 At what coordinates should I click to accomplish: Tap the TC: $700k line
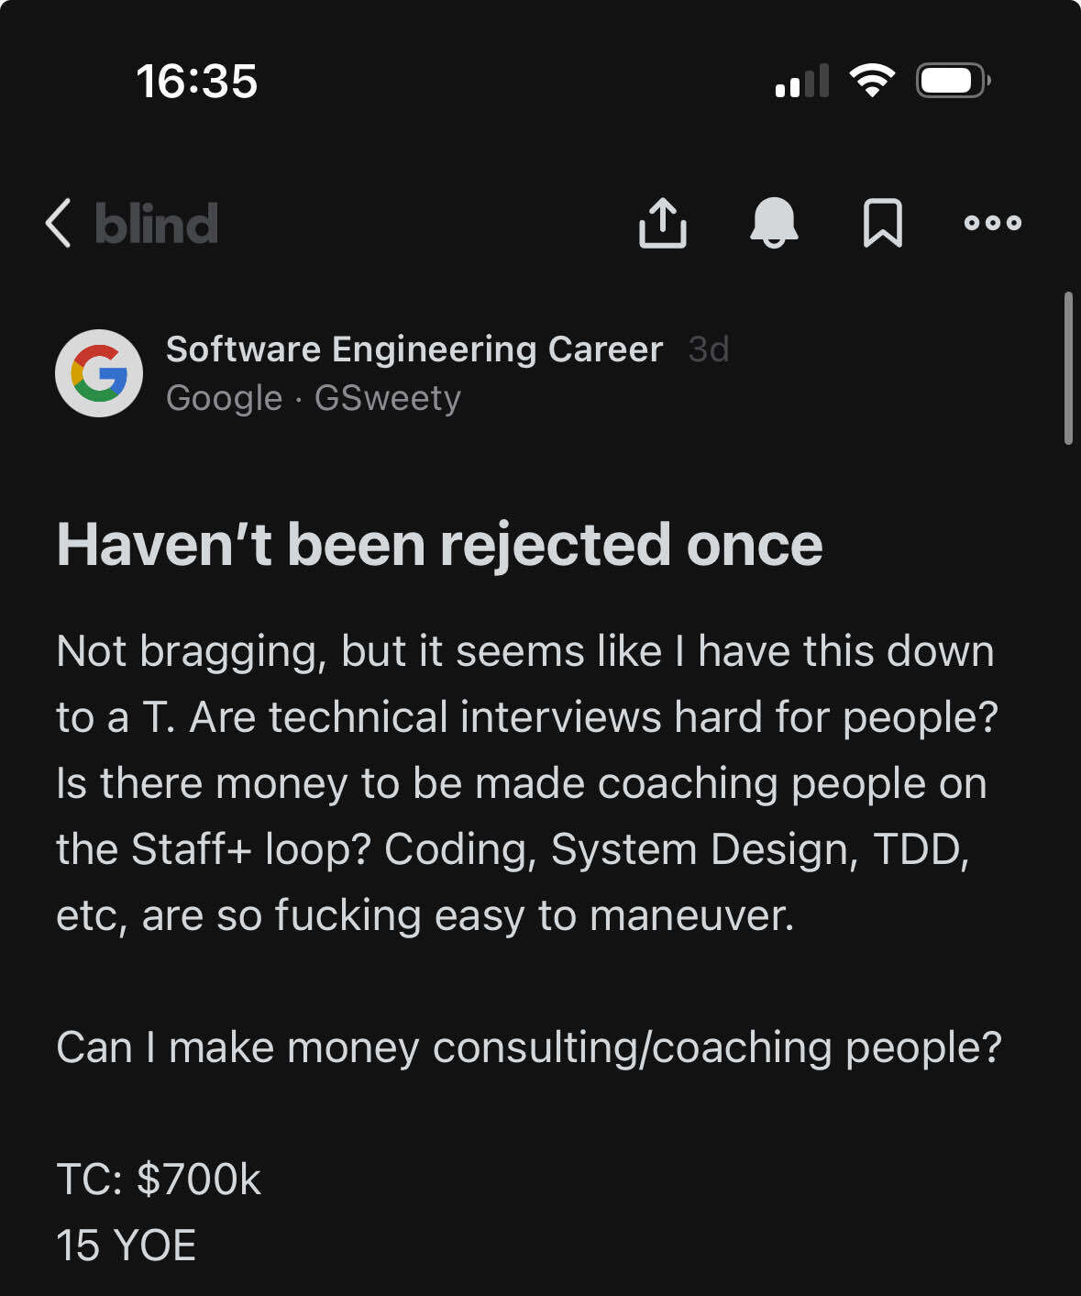(159, 1180)
